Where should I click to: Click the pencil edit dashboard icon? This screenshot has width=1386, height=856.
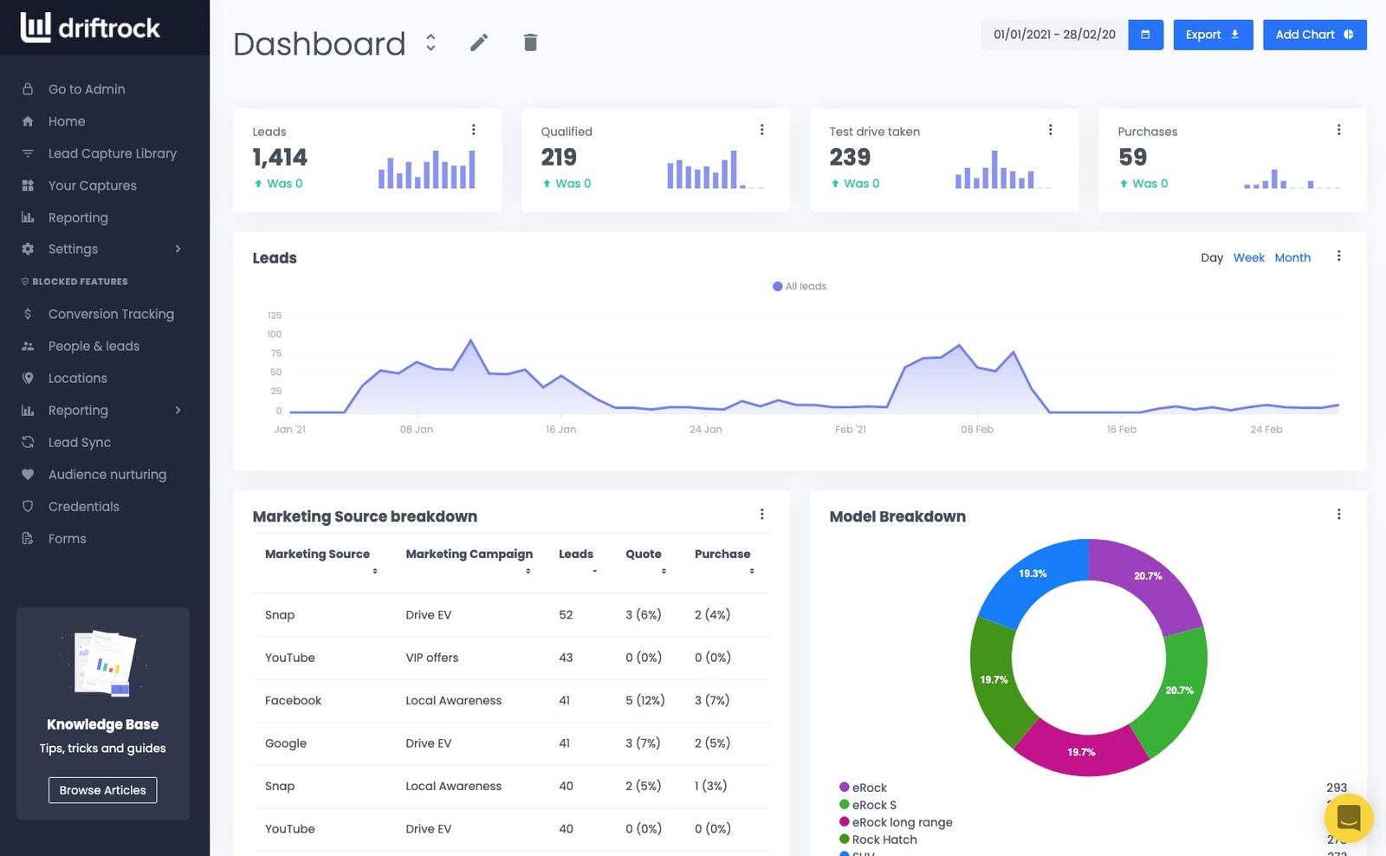tap(479, 42)
